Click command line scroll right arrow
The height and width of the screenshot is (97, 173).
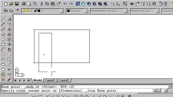[166, 91]
